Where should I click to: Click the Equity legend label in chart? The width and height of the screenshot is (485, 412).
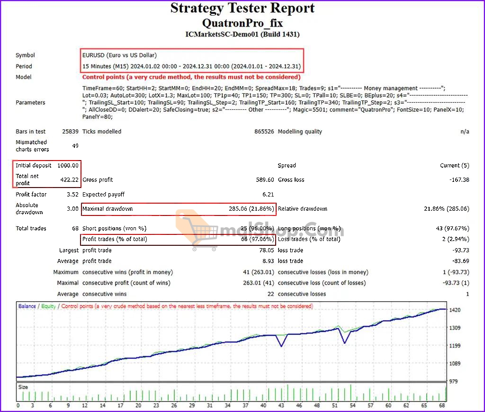tap(47, 306)
